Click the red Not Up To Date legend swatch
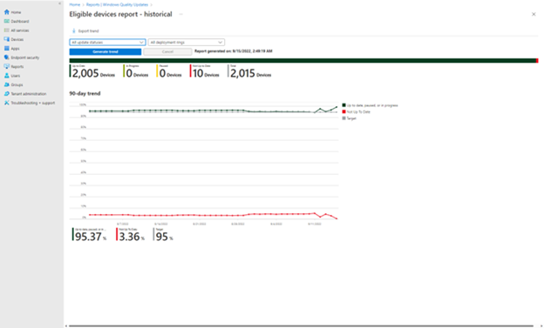The image size is (544, 328). point(344,111)
